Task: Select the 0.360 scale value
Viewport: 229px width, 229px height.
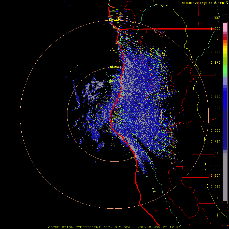Action: tap(216, 164)
